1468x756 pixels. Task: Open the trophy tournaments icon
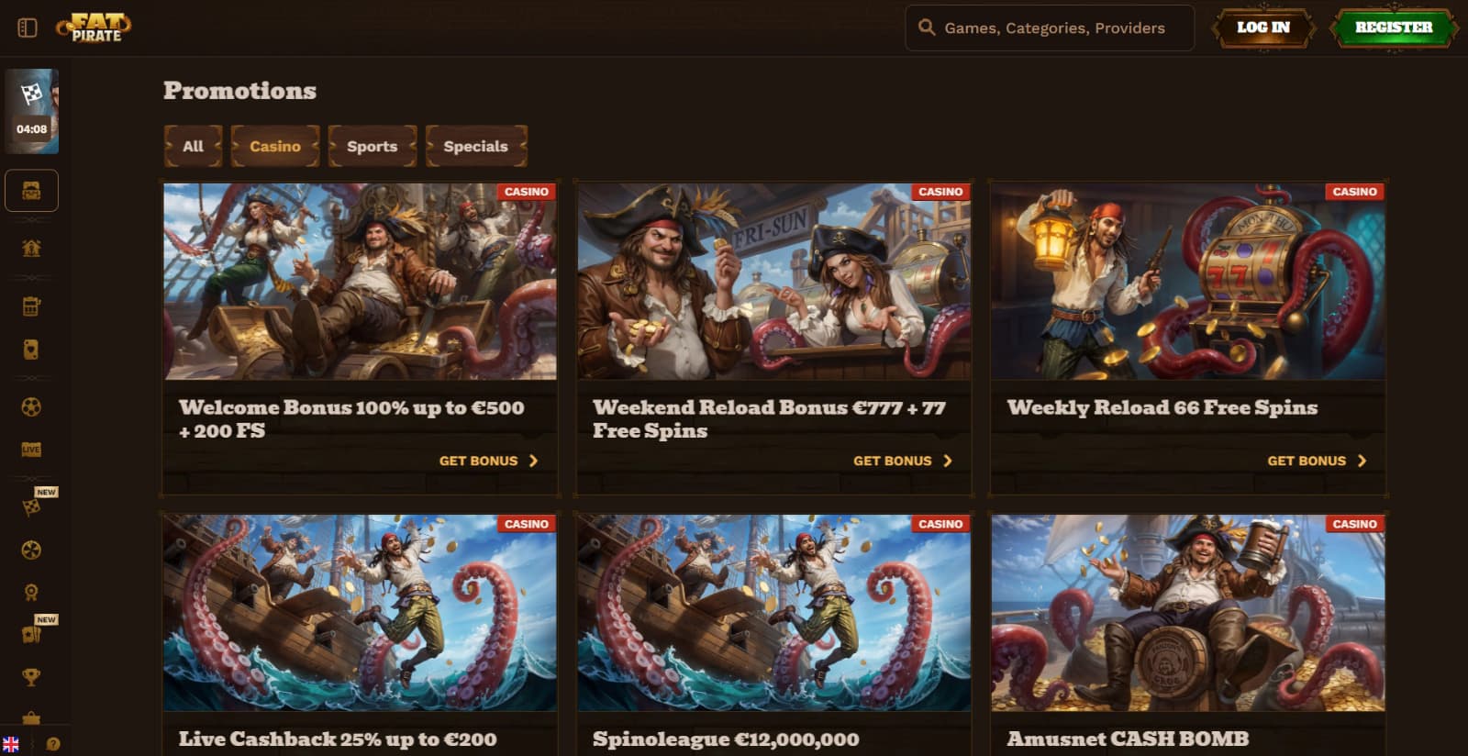(31, 677)
